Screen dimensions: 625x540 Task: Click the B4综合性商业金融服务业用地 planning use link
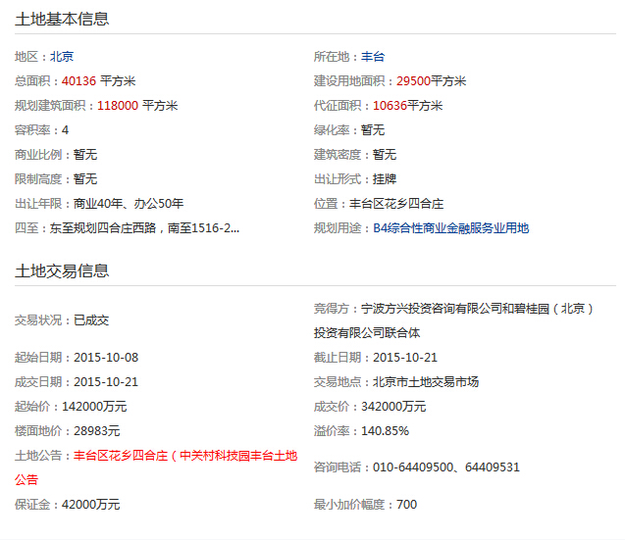coord(450,228)
